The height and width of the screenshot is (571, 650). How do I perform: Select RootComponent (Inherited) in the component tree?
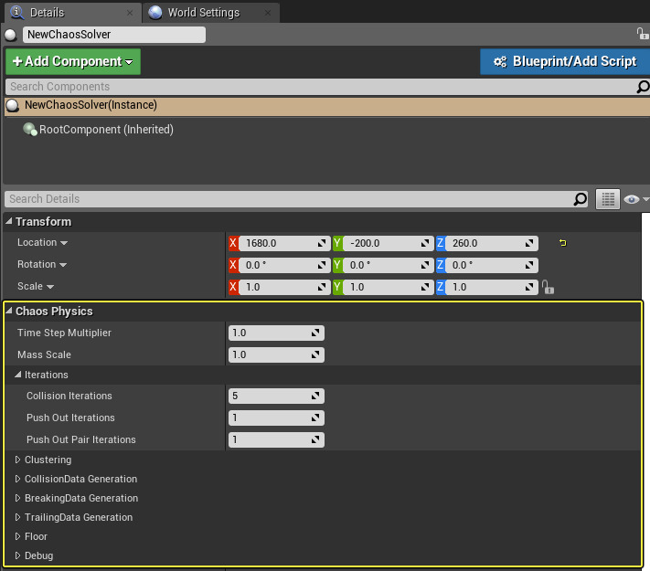tap(105, 130)
